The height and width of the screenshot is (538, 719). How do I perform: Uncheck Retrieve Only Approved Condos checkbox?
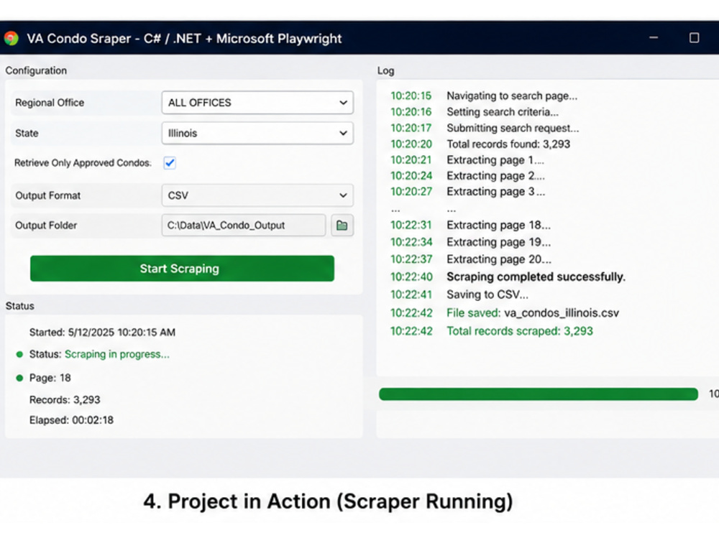coord(170,162)
